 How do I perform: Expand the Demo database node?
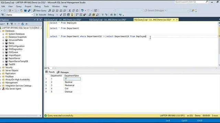[3, 43]
